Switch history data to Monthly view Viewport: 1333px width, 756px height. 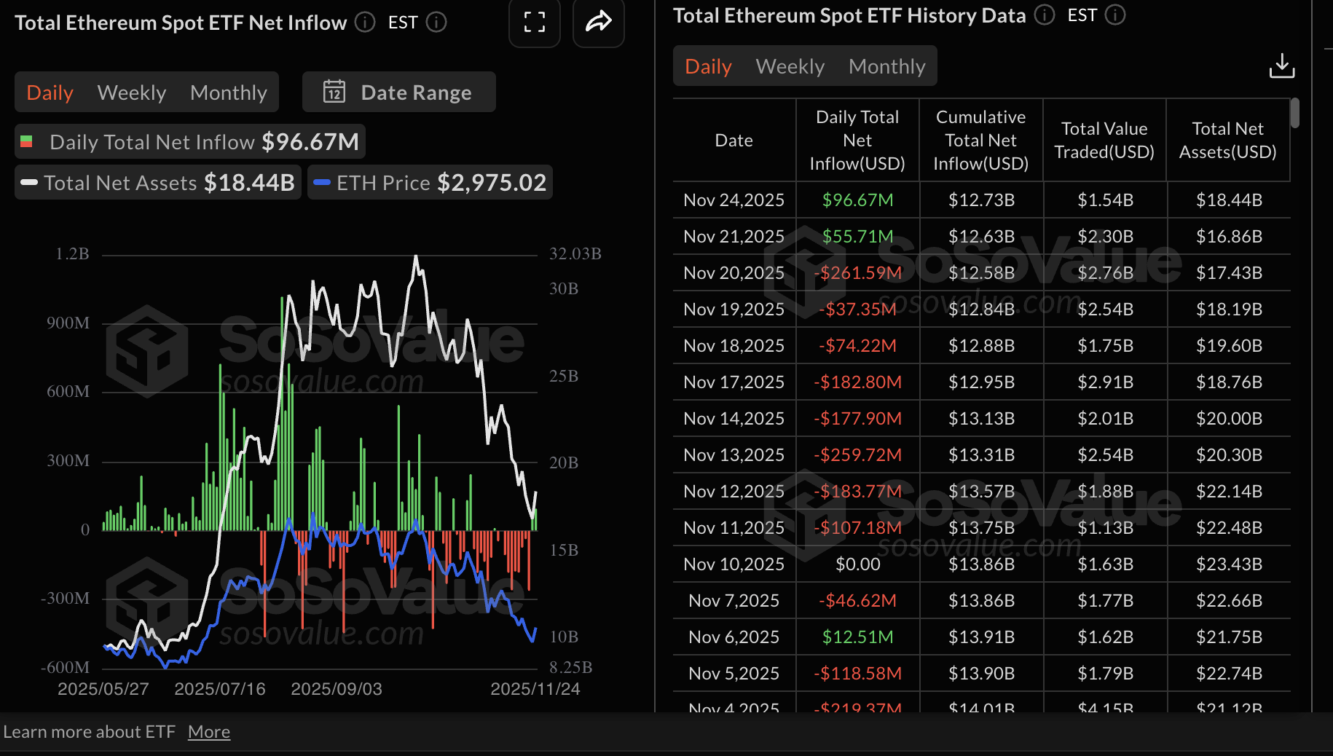[x=886, y=66]
